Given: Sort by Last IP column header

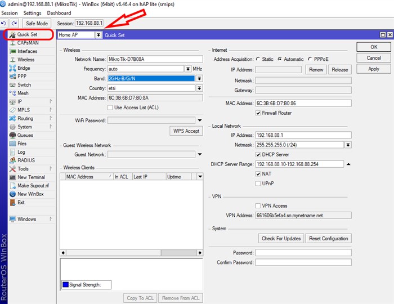Looking at the screenshot, I should 149,177.
